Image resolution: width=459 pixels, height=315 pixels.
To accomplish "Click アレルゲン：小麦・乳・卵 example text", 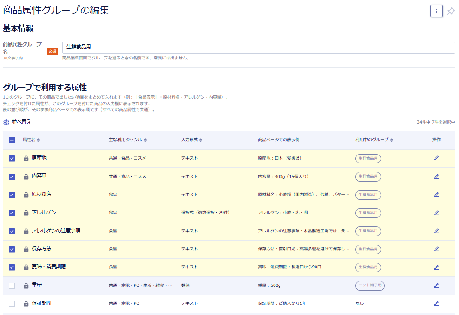I will 283,213.
